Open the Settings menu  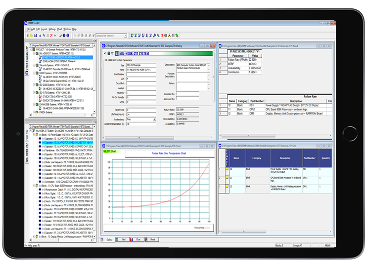click(x=52, y=29)
